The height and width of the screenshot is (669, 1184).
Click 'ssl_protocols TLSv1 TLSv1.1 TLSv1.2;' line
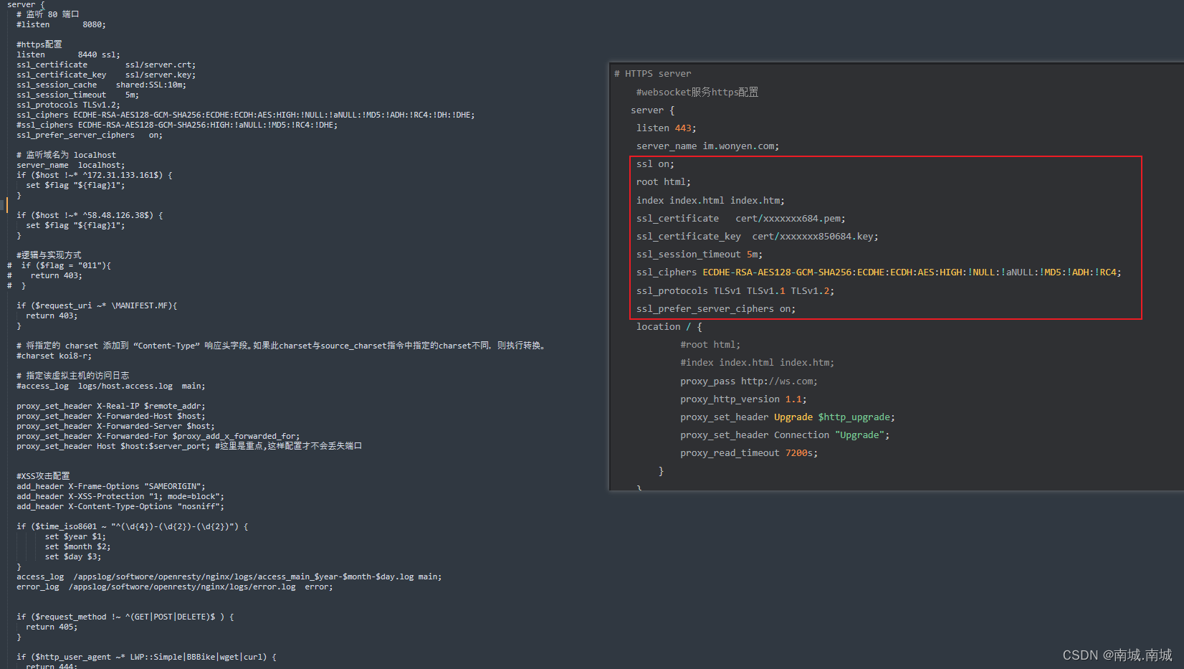click(735, 290)
